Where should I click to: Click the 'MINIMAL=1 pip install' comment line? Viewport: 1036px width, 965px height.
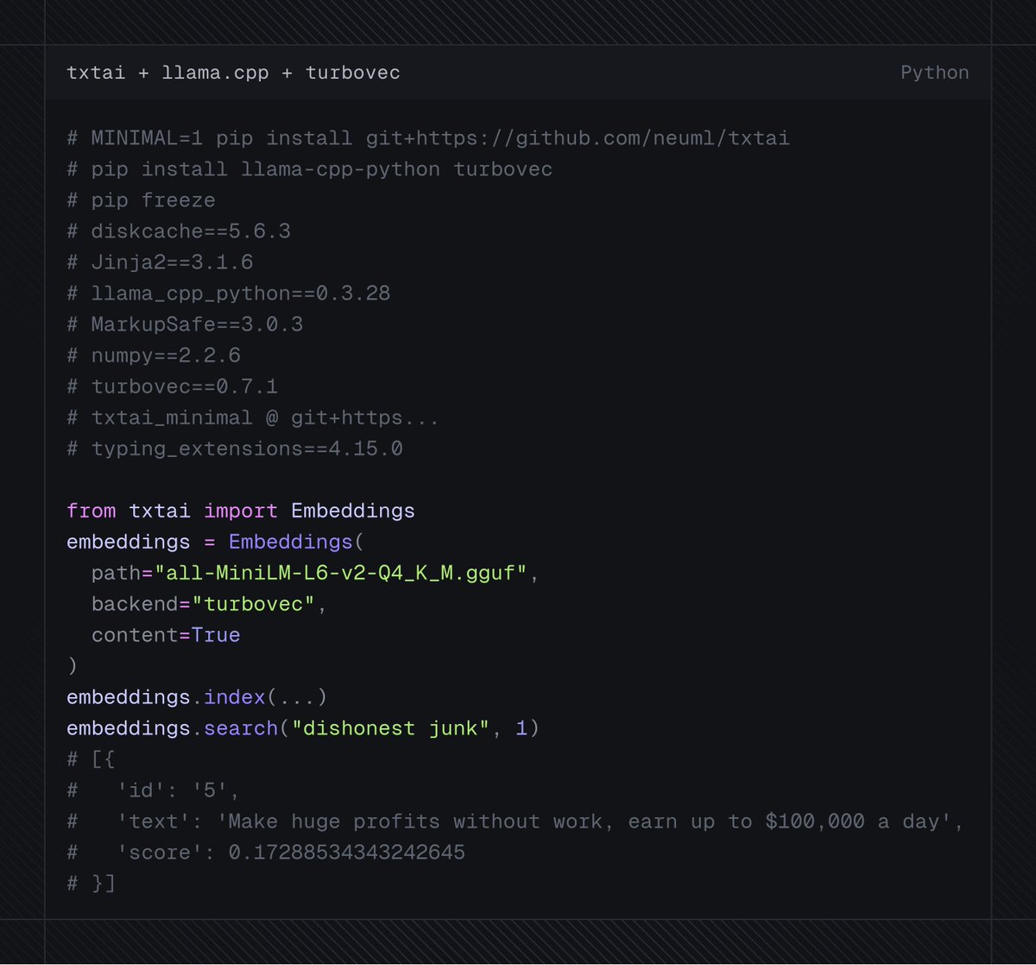[428, 138]
